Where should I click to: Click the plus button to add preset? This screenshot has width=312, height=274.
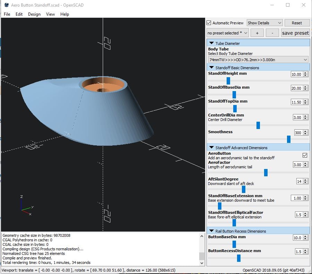pyautogui.click(x=257, y=33)
